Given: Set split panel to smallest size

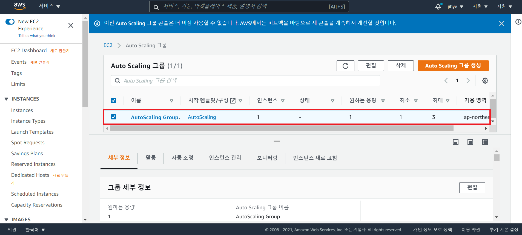Looking at the screenshot, I should [x=455, y=142].
